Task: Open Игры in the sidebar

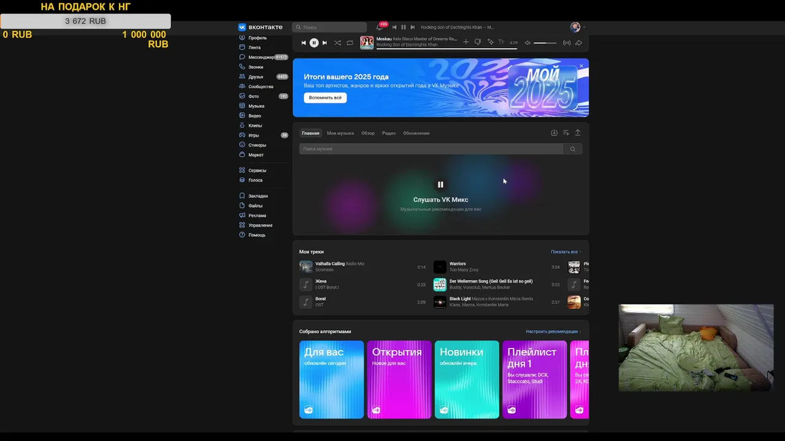Action: click(x=253, y=135)
